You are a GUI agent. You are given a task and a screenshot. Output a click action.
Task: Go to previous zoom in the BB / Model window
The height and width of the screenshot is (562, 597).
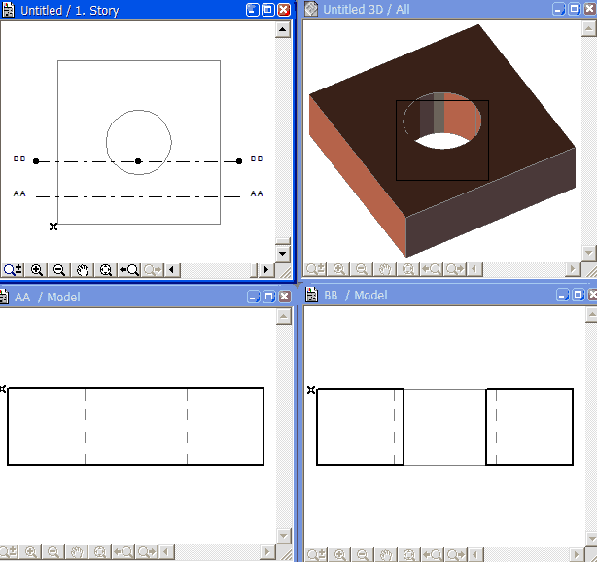coord(433,555)
